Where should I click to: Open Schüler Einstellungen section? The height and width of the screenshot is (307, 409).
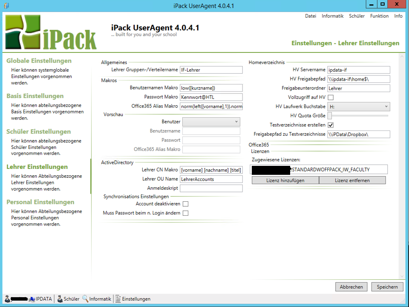click(38, 131)
